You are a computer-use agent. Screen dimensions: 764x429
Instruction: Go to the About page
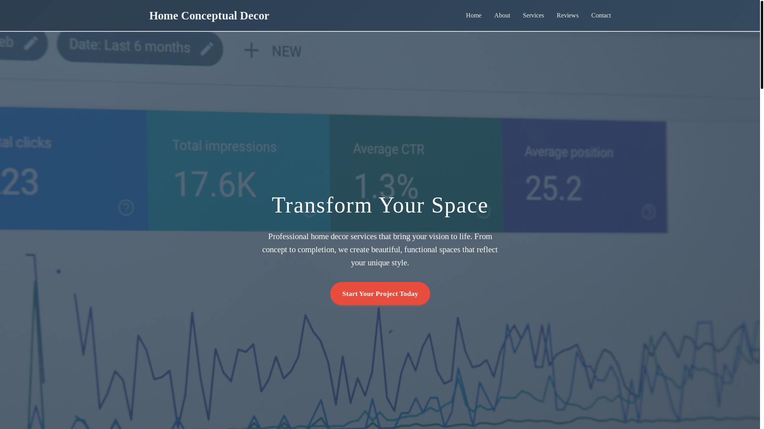tap(502, 15)
